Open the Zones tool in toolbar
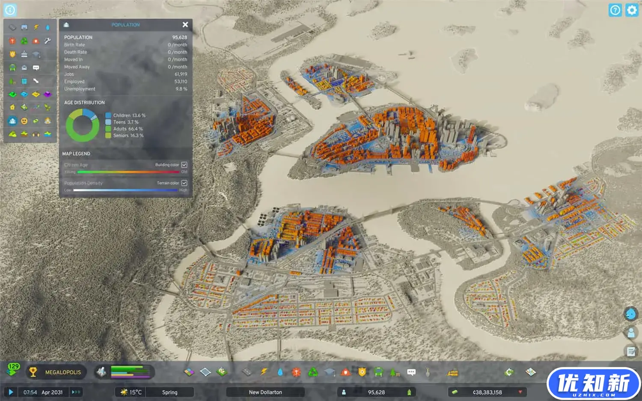Screen dimensions: 642x401 [189, 372]
